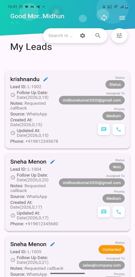Edit Sneha Menon L-1005 pencil icon
Image resolution: width=135 pixels, height=277 pixels.
52,244
